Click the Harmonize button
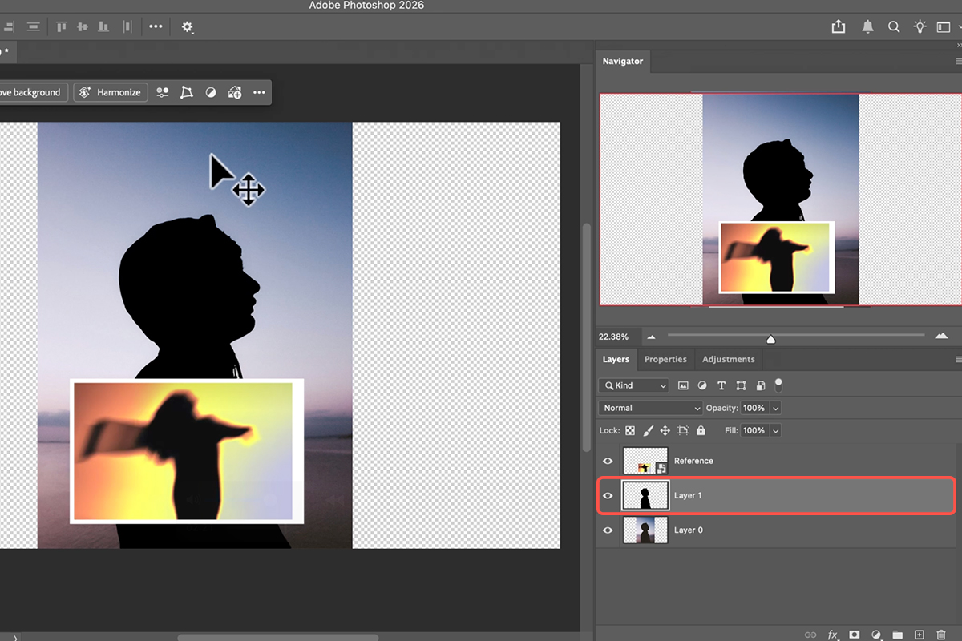 point(111,92)
